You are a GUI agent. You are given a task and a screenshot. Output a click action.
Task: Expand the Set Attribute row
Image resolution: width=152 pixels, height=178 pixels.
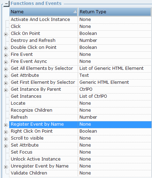point(6,146)
